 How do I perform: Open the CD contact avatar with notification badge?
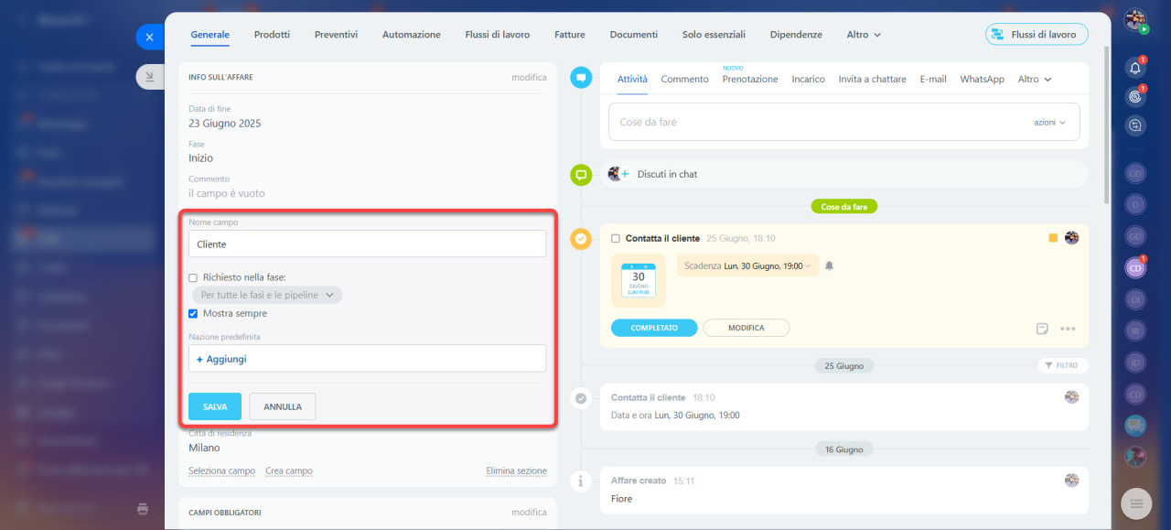[x=1135, y=268]
